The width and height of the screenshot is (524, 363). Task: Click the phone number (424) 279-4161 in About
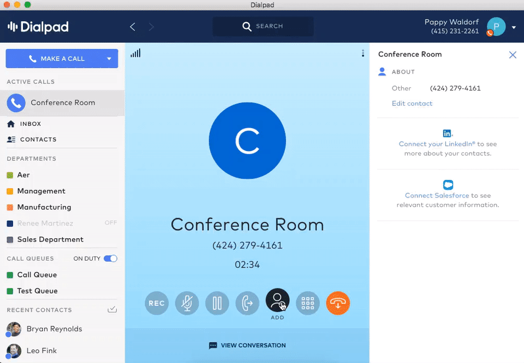click(455, 88)
